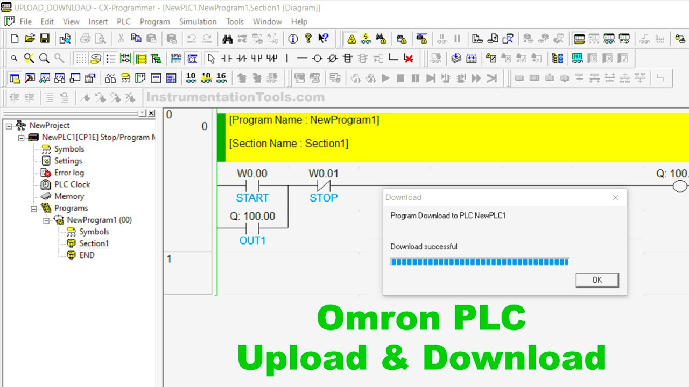
Task: Toggle the rung annotations list icon
Action: pyautogui.click(x=110, y=59)
